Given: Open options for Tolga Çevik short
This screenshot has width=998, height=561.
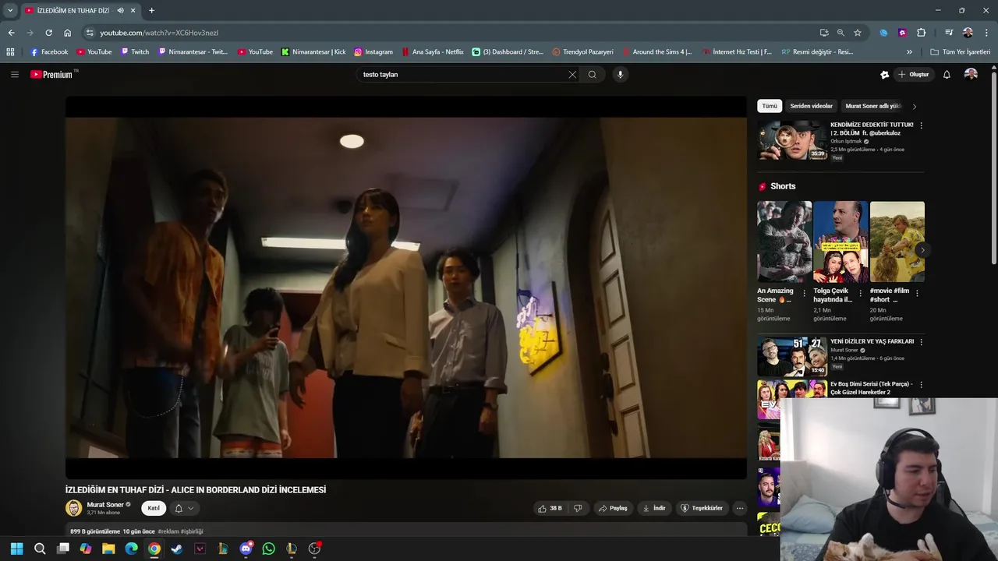Looking at the screenshot, I should tap(861, 294).
